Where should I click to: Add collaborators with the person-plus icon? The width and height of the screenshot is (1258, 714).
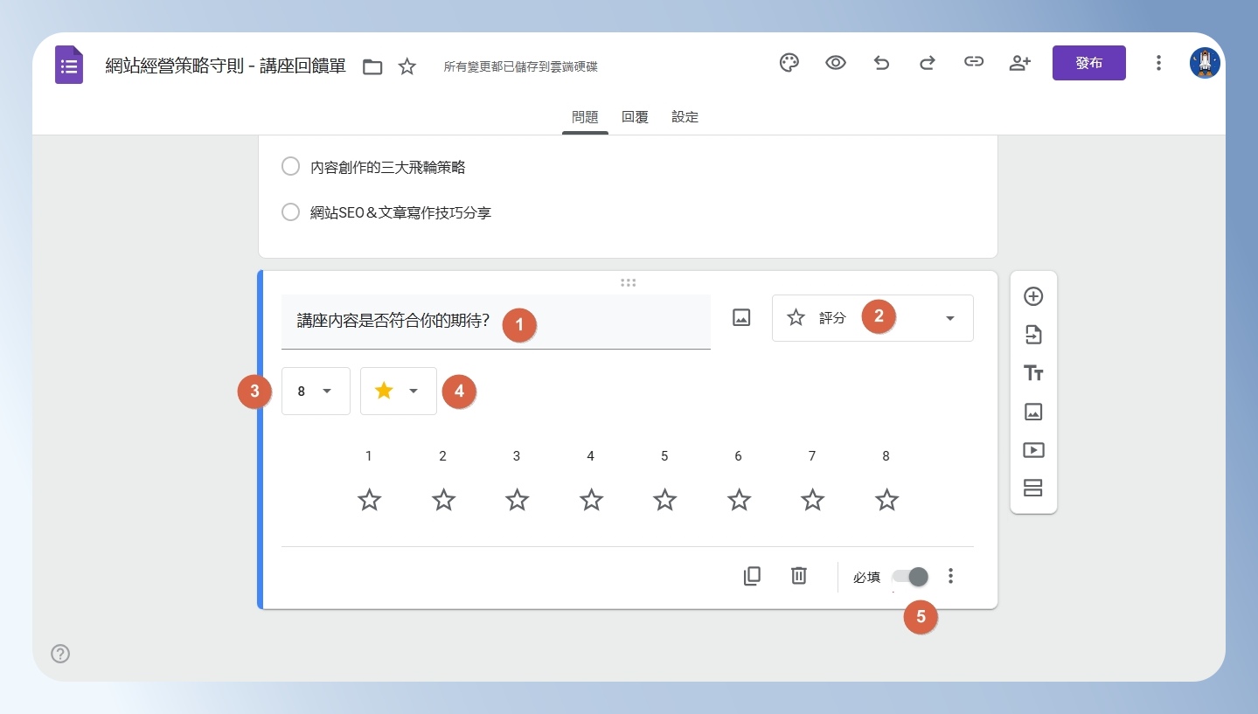click(x=1020, y=63)
